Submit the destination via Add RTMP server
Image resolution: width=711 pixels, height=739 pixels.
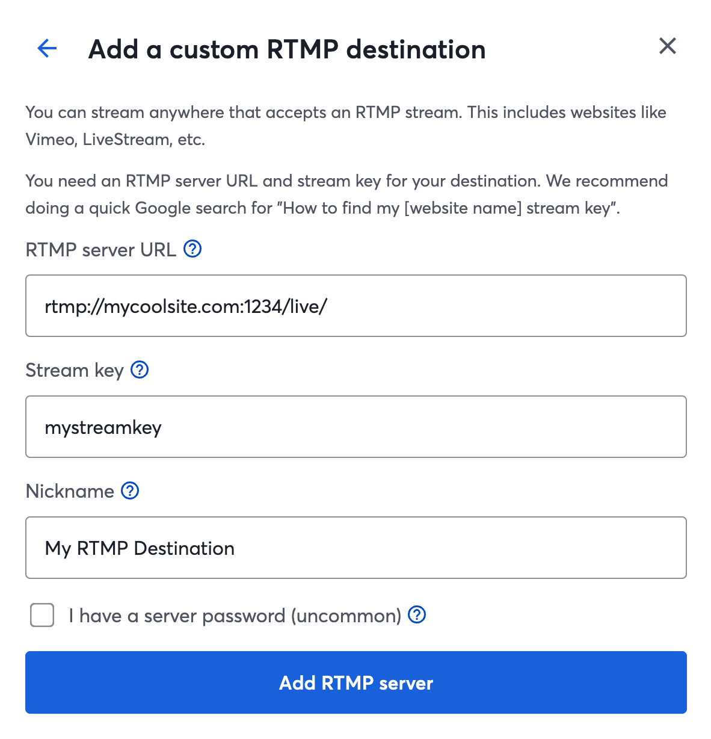tap(355, 682)
